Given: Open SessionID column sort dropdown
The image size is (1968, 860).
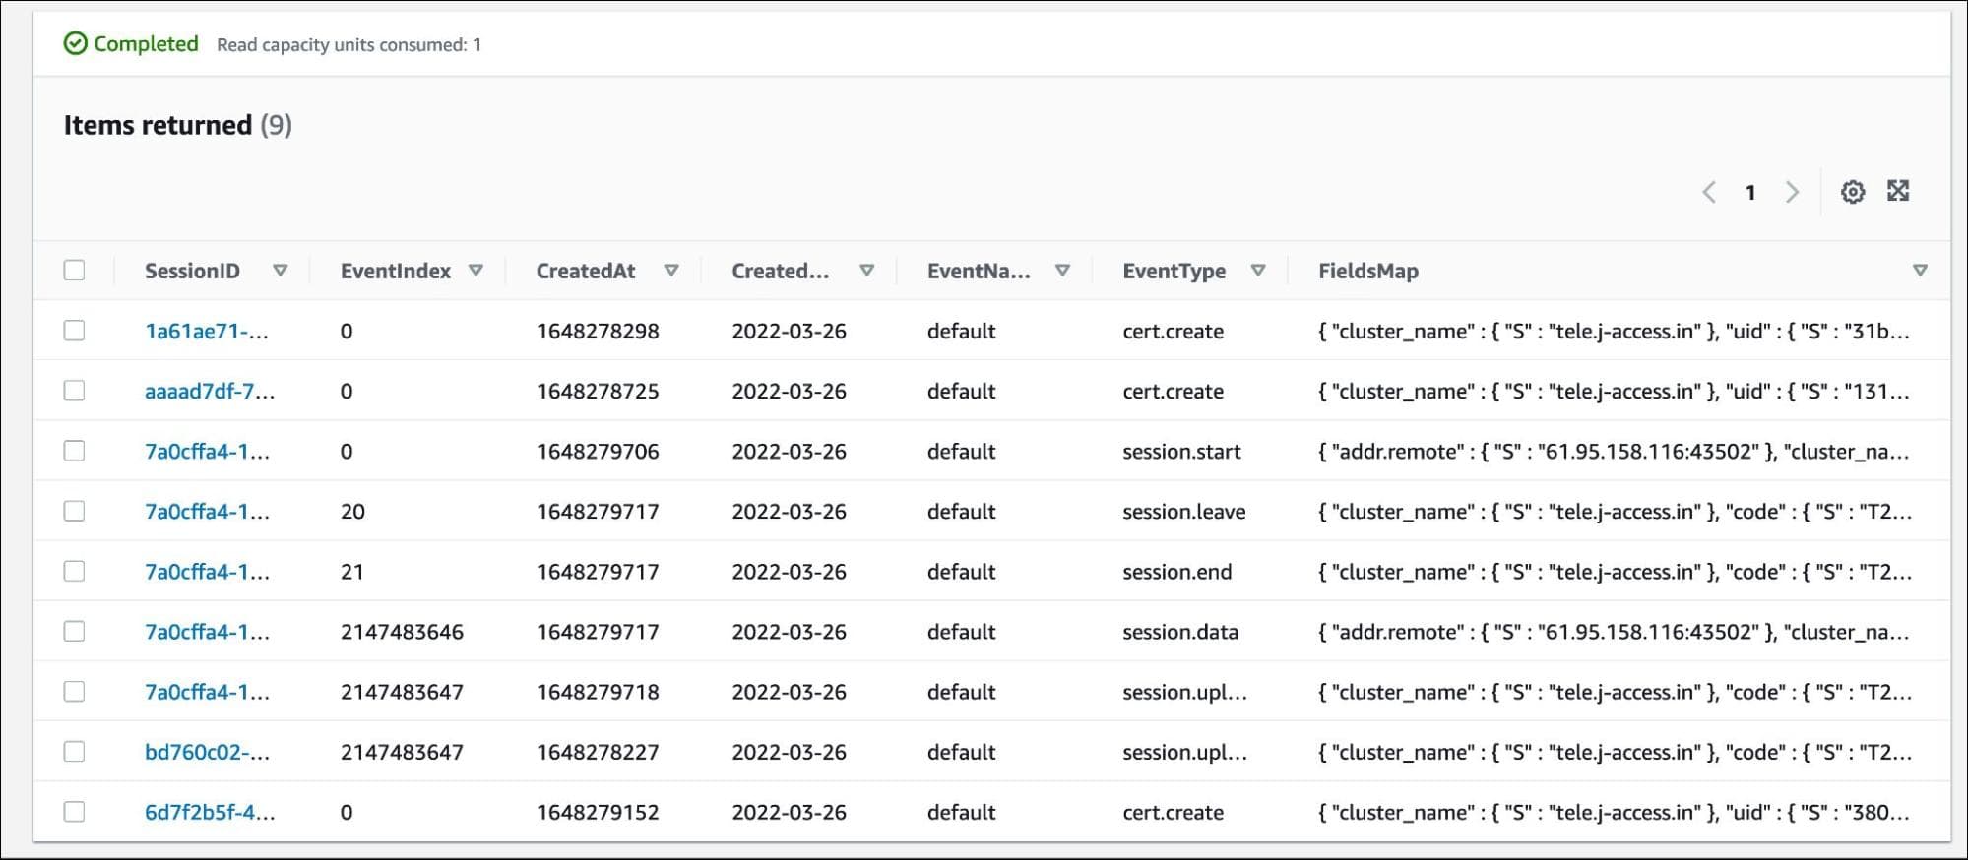Looking at the screenshot, I should [x=280, y=271].
